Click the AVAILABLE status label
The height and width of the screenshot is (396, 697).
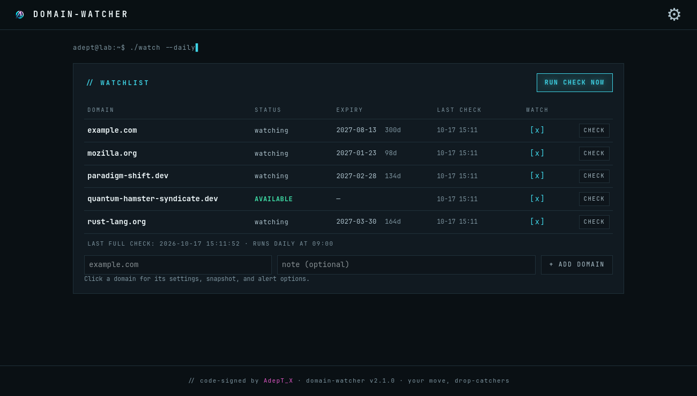coord(274,199)
